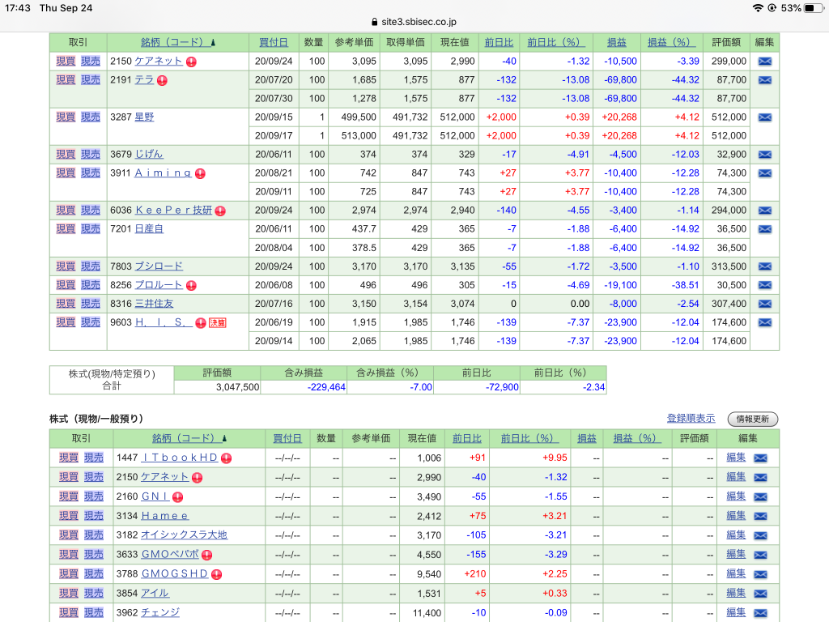Sort lower table by 損益(%) header
Screen dimensions: 829x622
click(637, 438)
